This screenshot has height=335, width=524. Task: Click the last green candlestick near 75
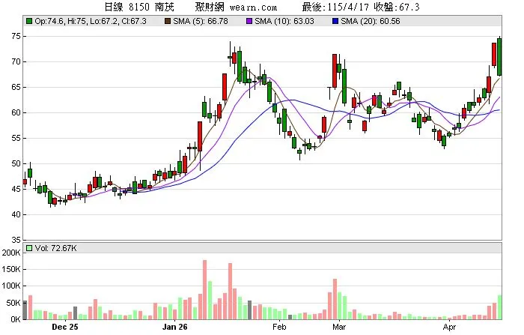499,56
